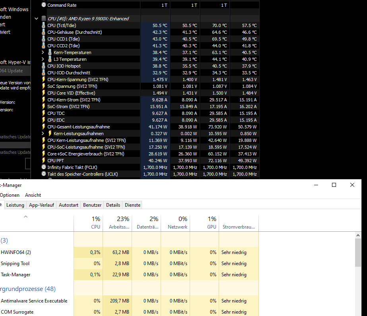
Task: Select the CPU PPT sensor row label
Action: 56,161
